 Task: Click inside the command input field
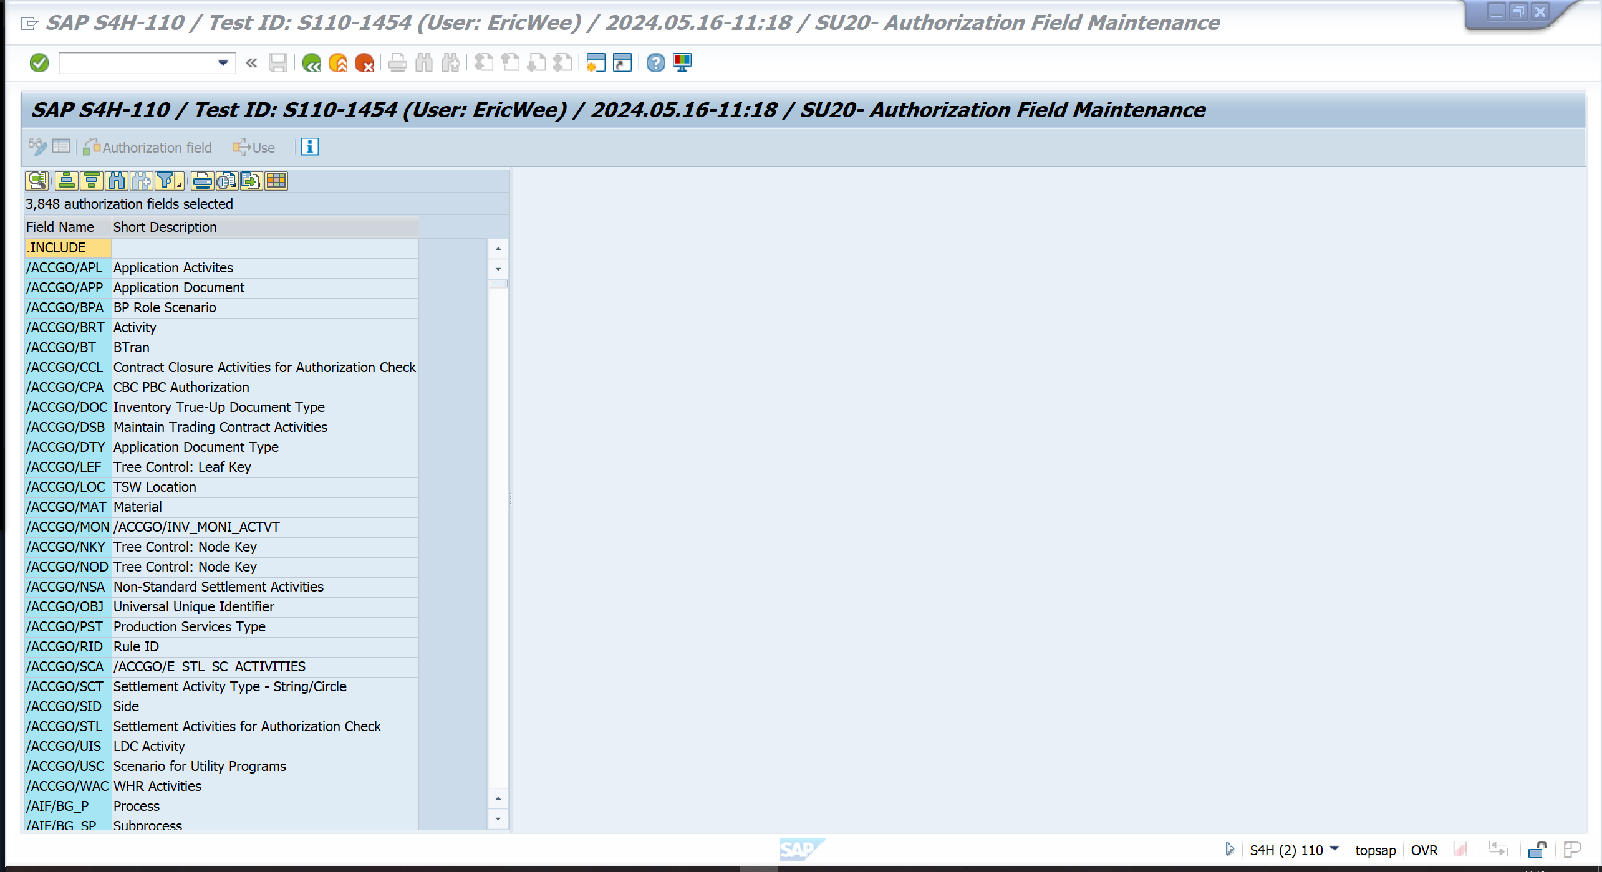pyautogui.click(x=137, y=63)
